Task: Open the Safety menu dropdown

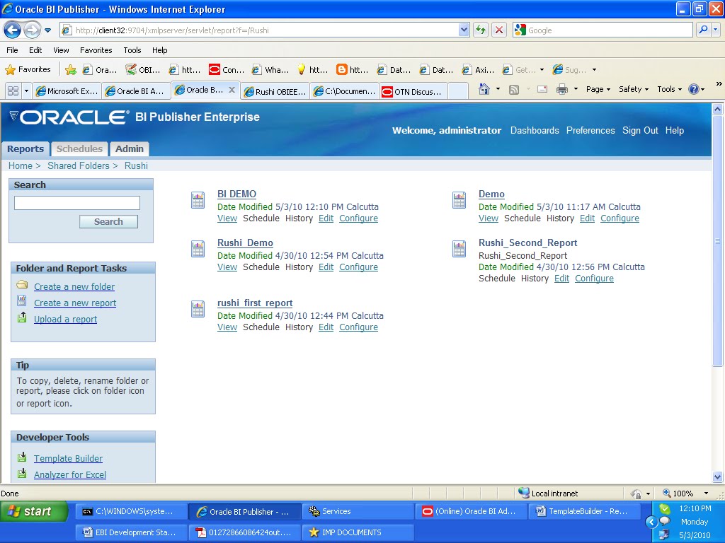Action: tap(634, 89)
